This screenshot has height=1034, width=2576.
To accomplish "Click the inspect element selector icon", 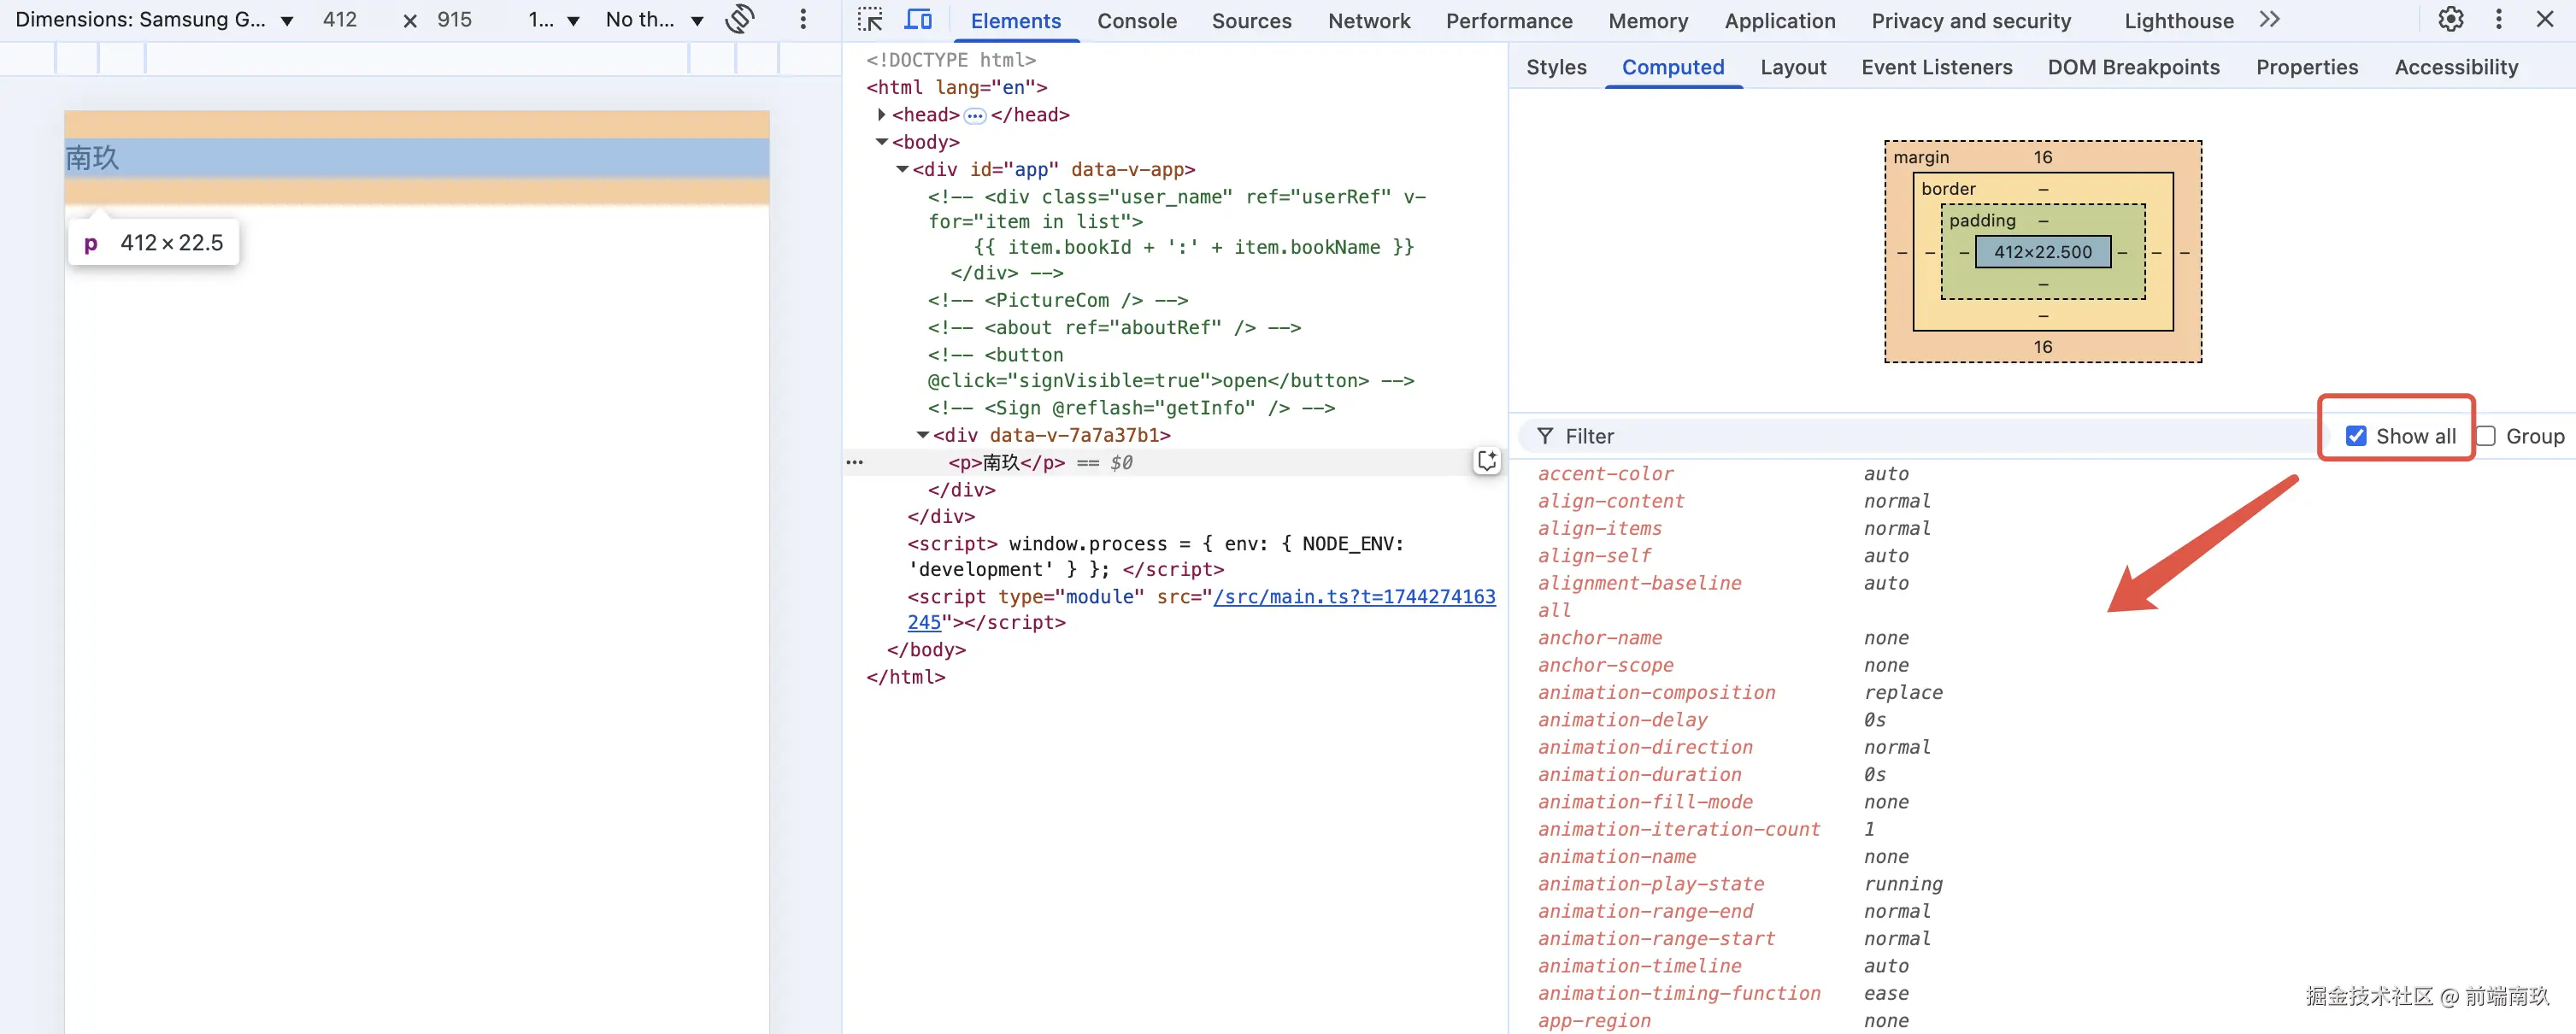I will 869,20.
